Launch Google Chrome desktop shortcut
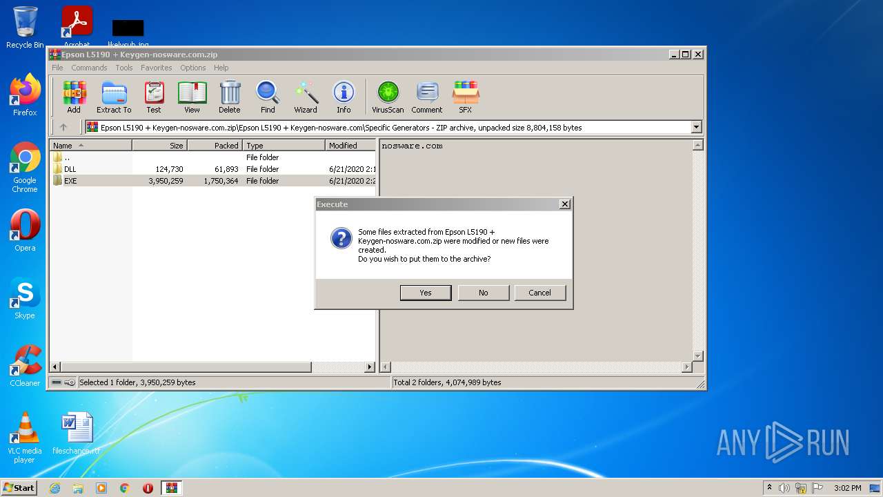The image size is (883, 497). point(25,168)
